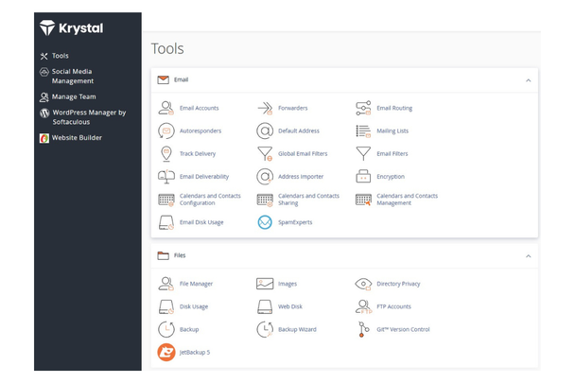Click the Website Builder sidebar icon
The image size is (575, 383).
tap(44, 138)
